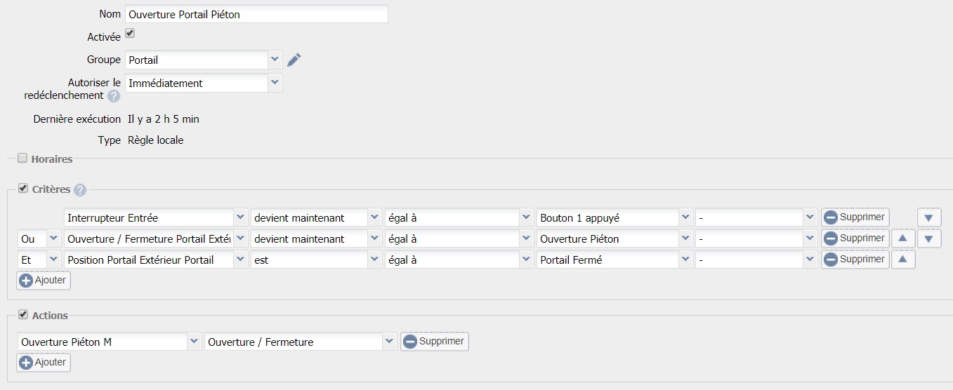Click help icon next to Autoriser le redéclenchement
The image size is (953, 390).
pos(113,96)
